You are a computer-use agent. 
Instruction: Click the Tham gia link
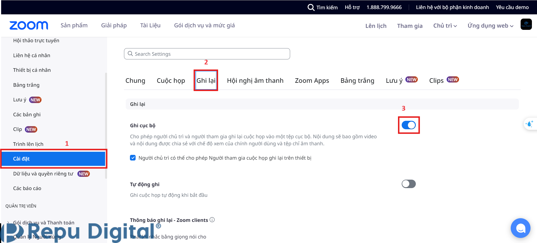tap(410, 26)
